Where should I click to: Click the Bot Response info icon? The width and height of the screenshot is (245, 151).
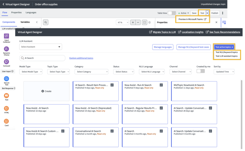[x=15, y=88]
